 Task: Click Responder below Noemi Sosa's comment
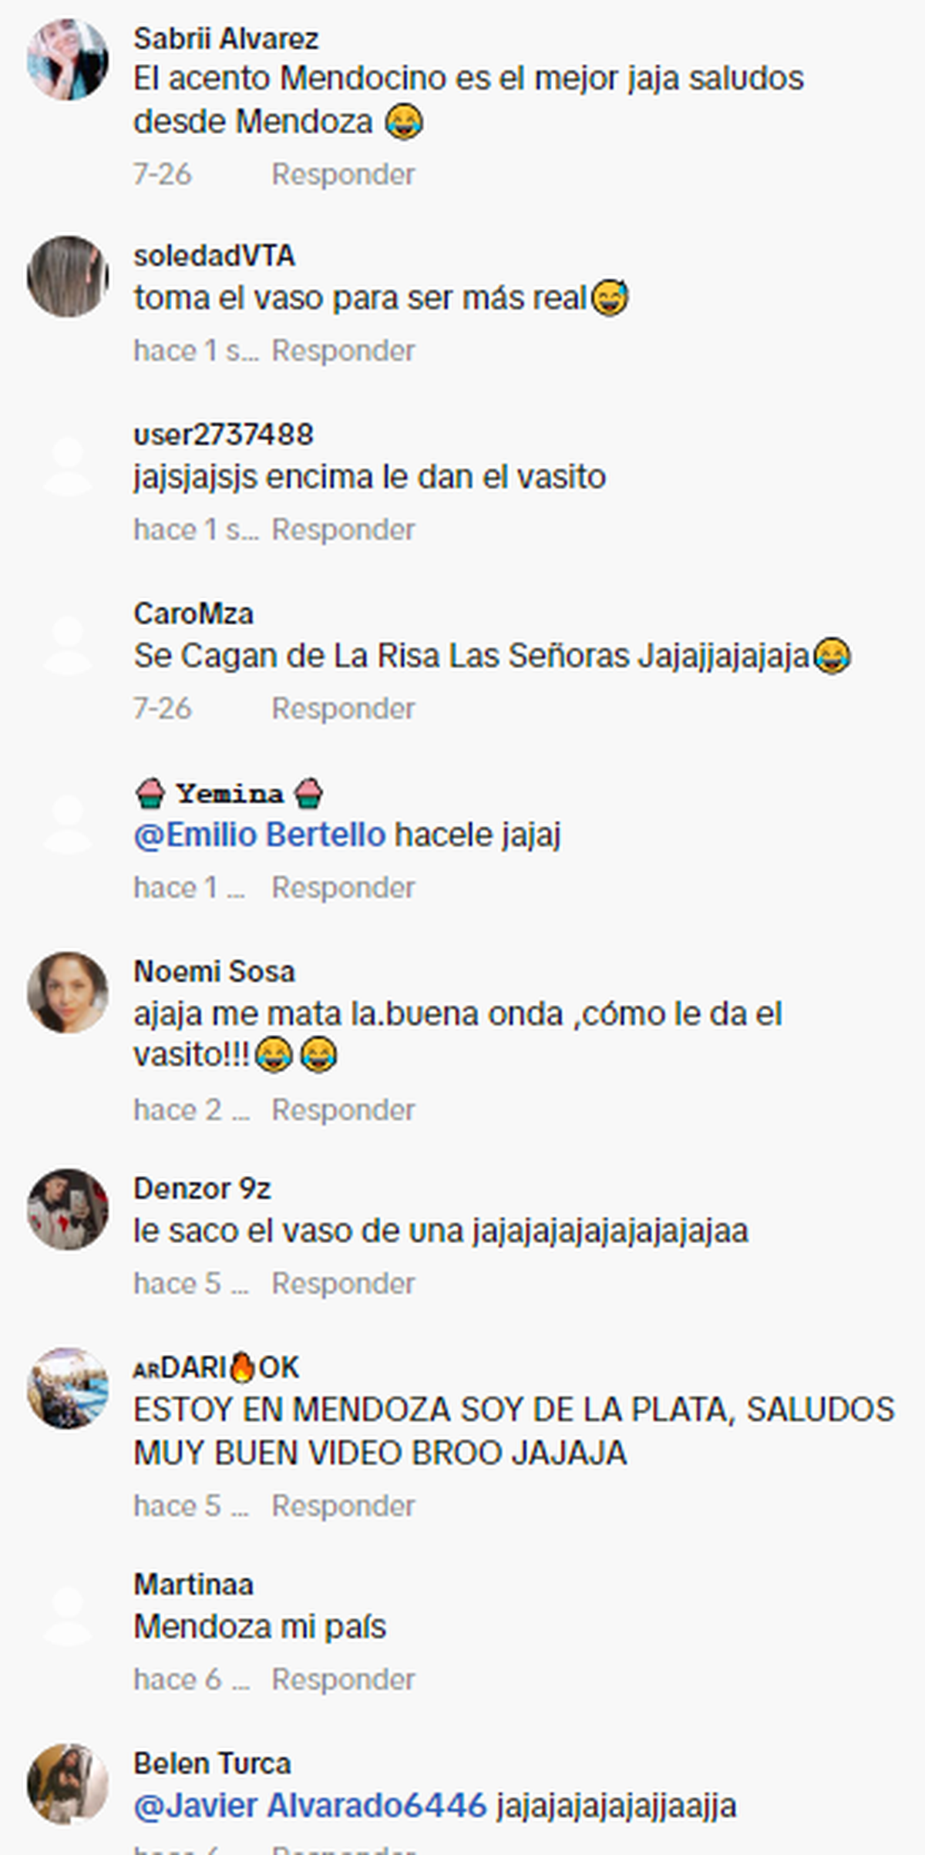tap(343, 1110)
